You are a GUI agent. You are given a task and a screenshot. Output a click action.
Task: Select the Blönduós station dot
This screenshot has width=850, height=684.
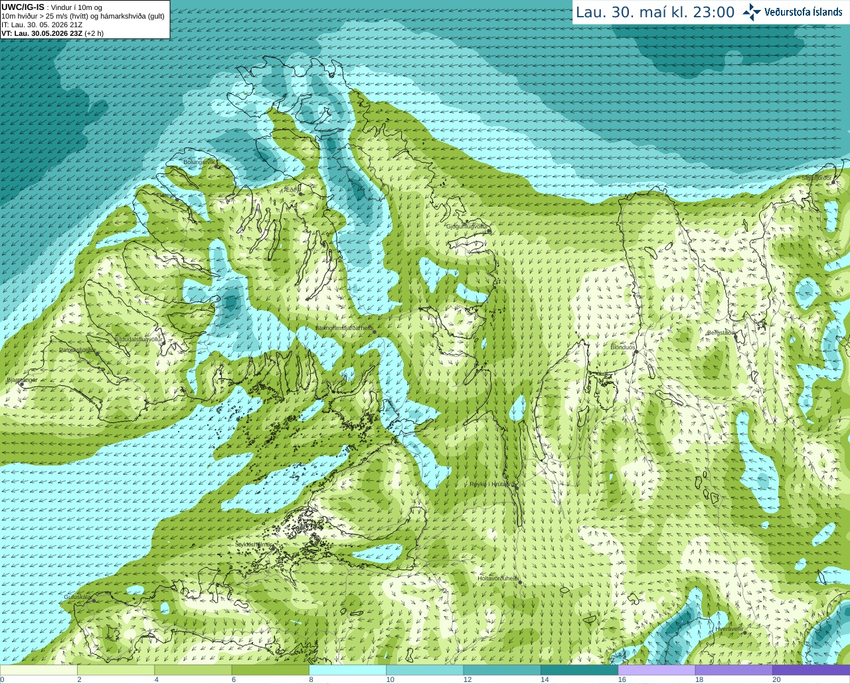(635, 352)
